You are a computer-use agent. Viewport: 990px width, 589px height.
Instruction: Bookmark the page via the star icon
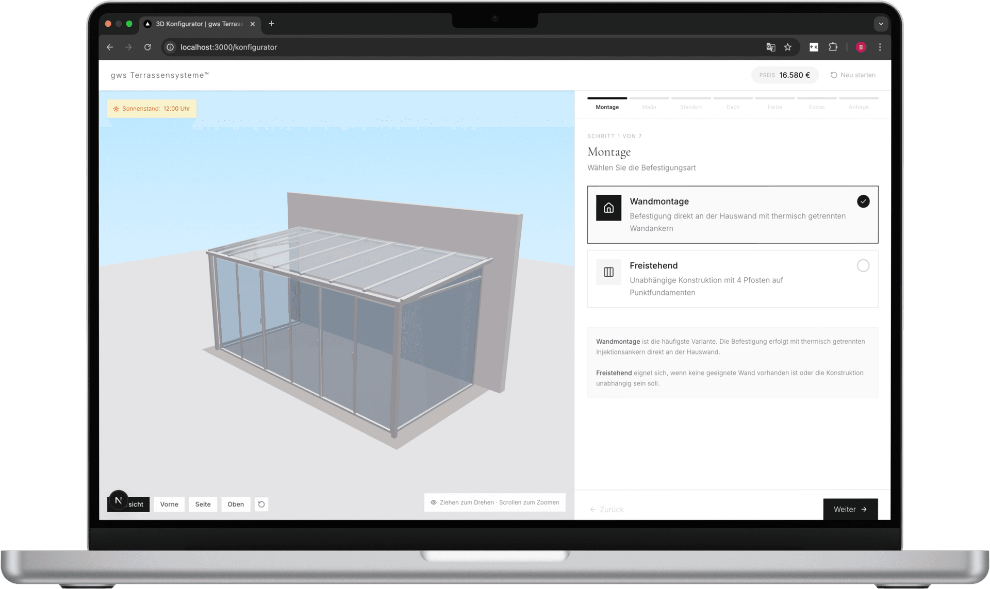tap(788, 47)
